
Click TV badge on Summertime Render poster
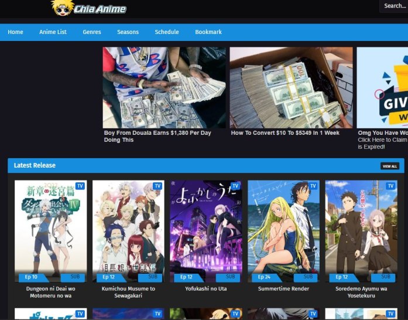coord(313,186)
